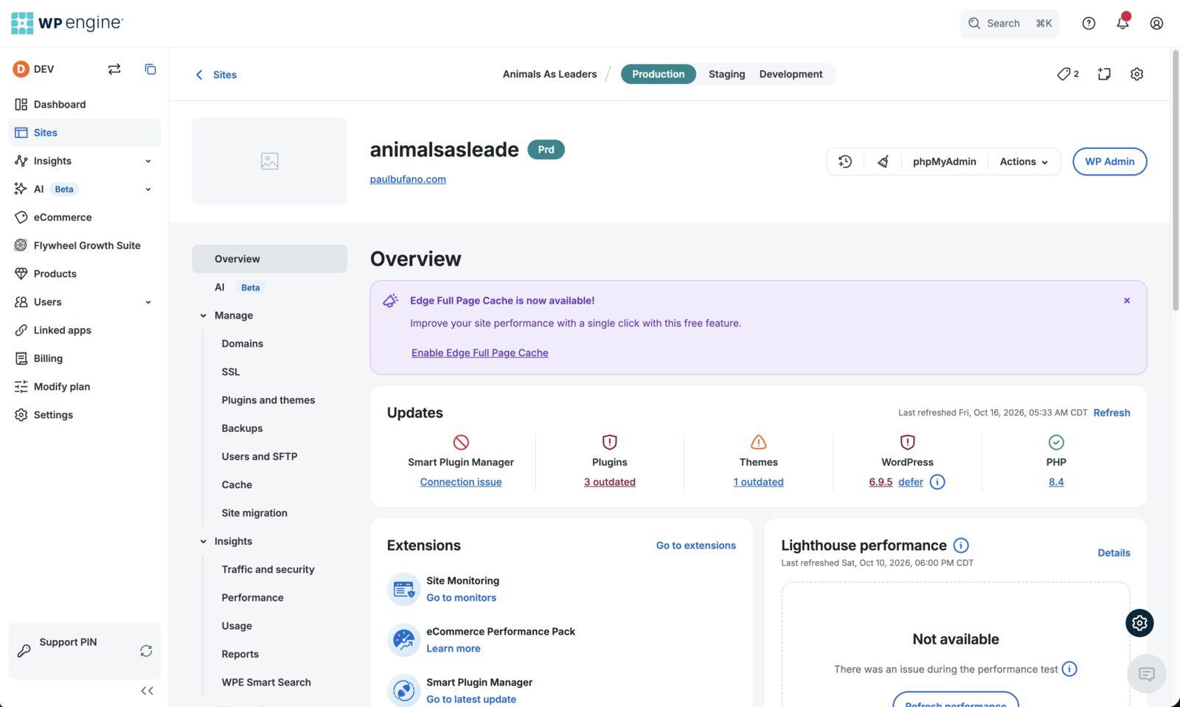This screenshot has height=707, width=1180.
Task: Refresh the Support PIN
Action: click(x=146, y=650)
